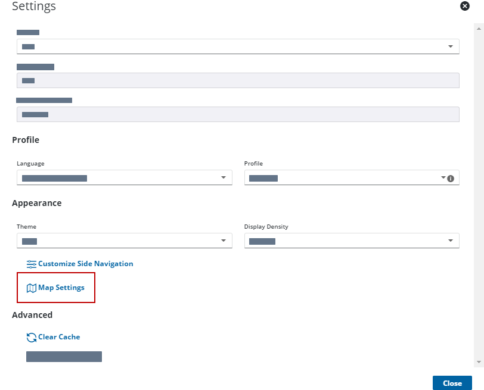Click the scrollbar down arrow
The image size is (484, 390).
pos(479,362)
